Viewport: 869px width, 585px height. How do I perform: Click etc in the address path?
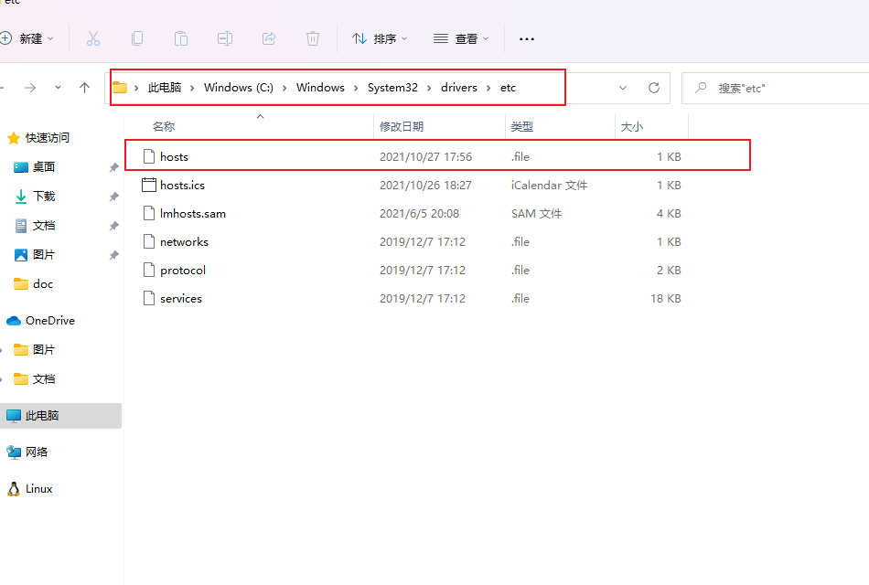click(509, 88)
